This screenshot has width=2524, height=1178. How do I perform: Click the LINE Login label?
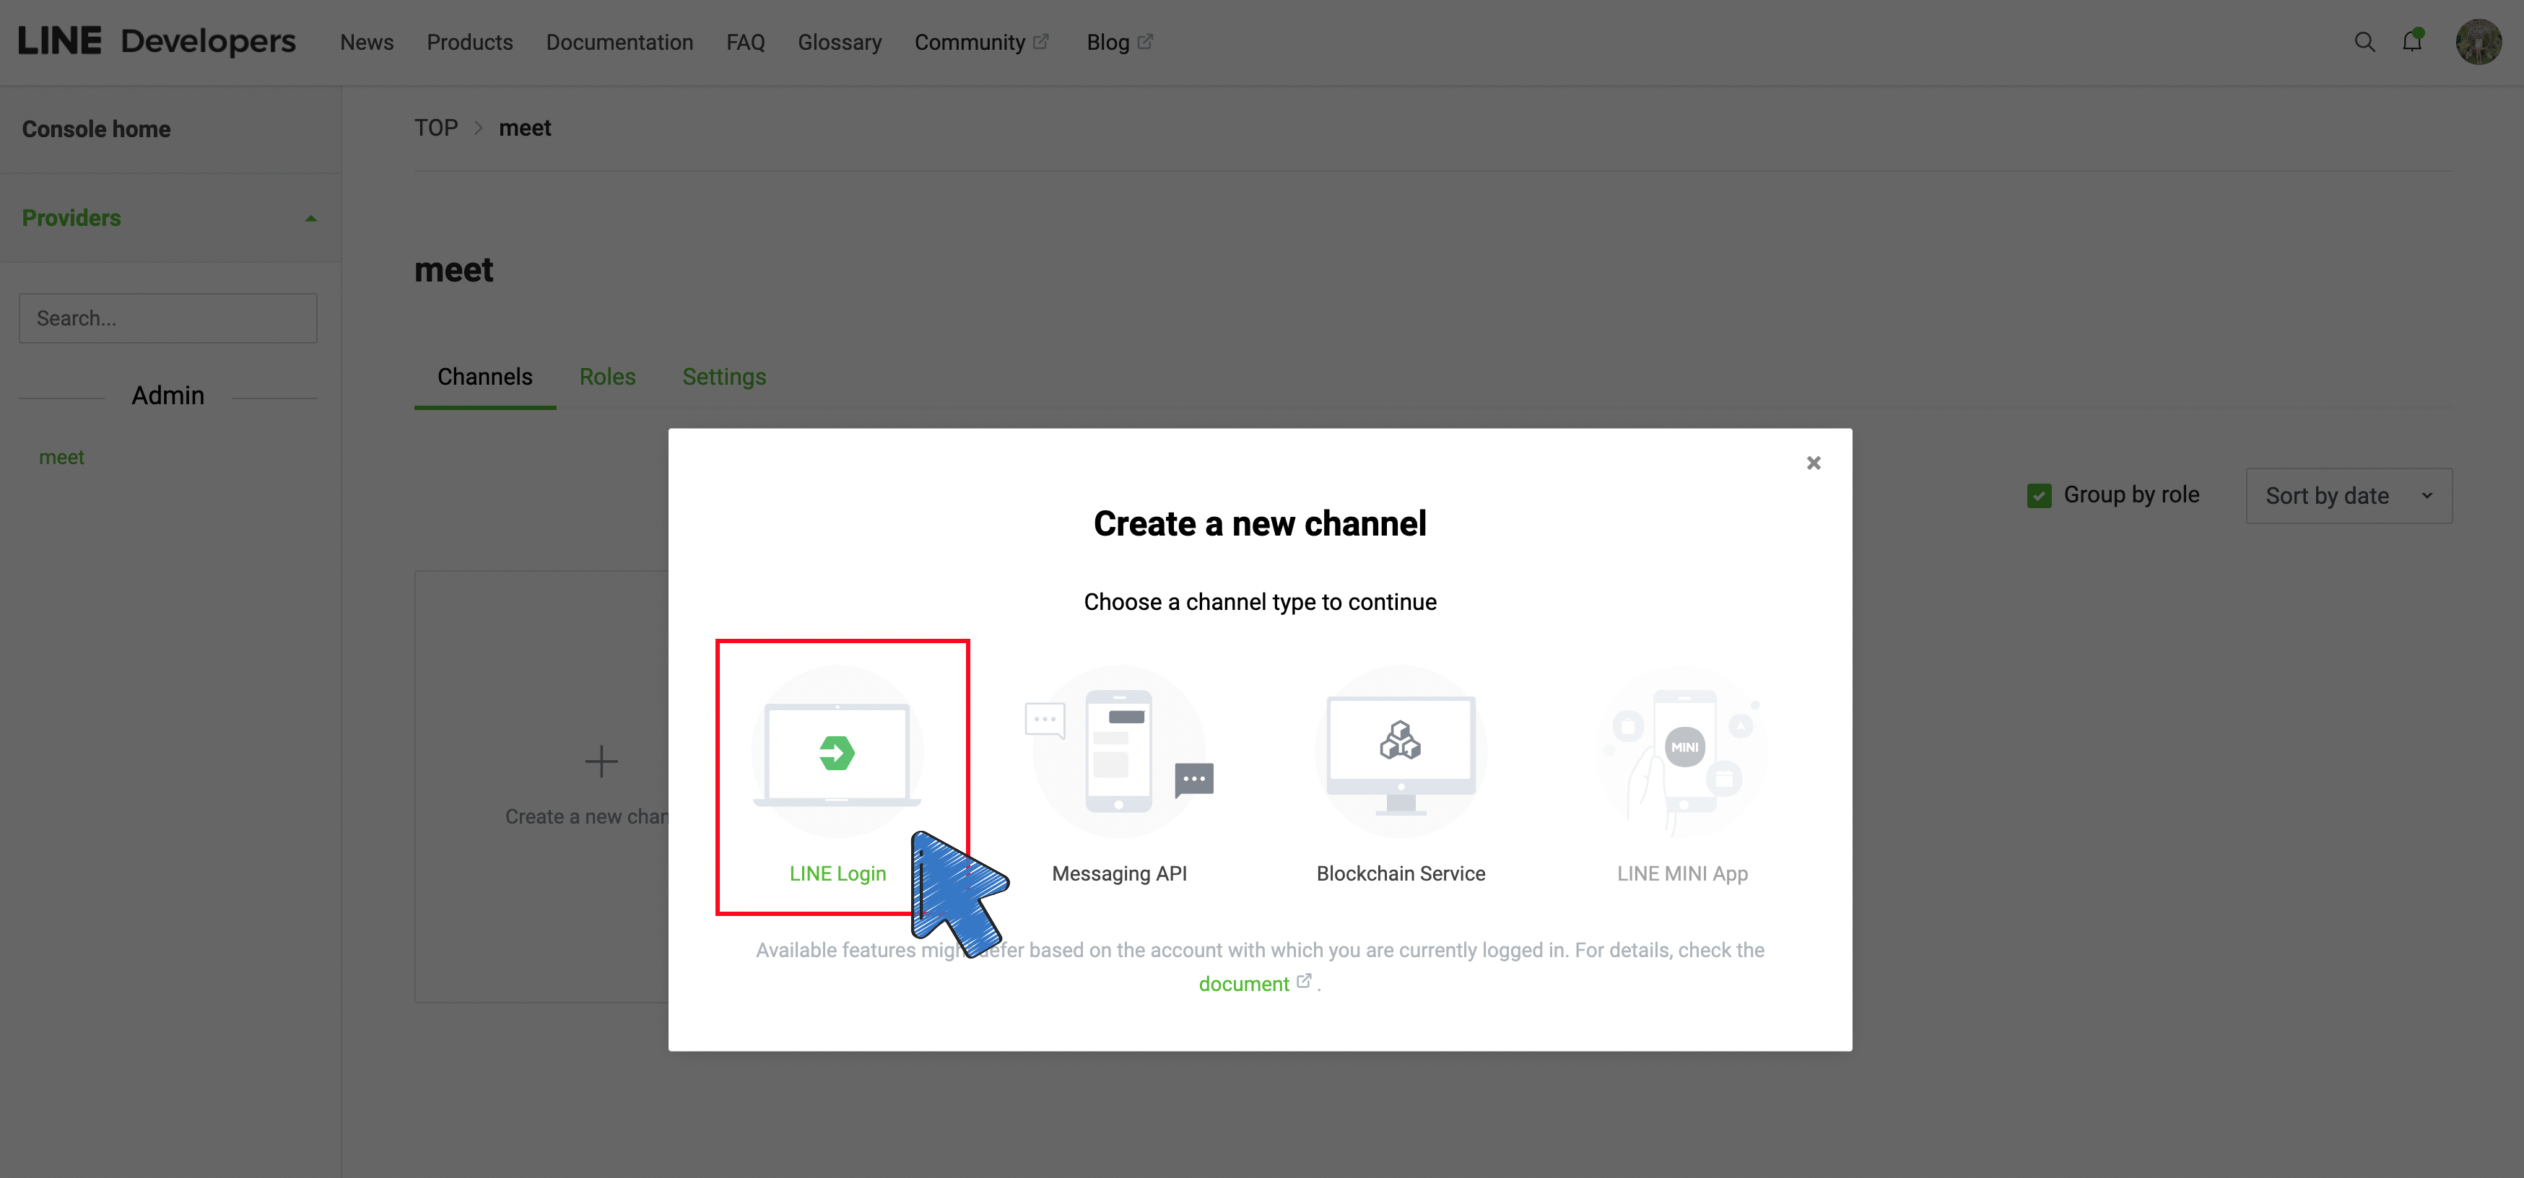point(837,873)
